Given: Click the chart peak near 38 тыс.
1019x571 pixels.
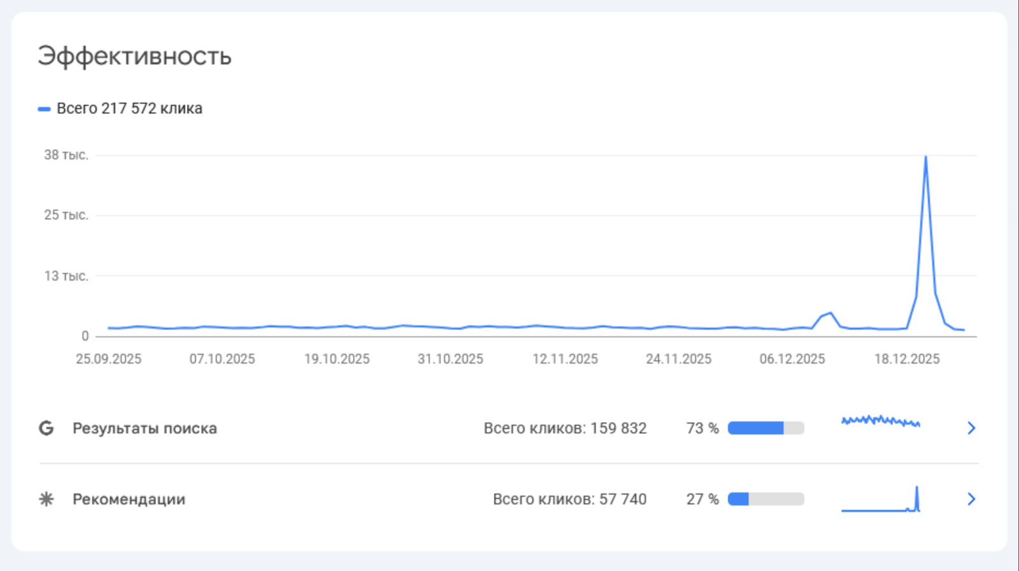Looking at the screenshot, I should tap(925, 157).
